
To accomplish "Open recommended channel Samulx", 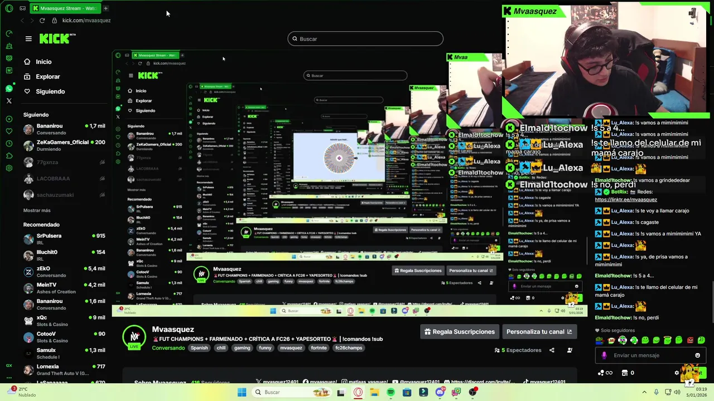I will (x=64, y=353).
